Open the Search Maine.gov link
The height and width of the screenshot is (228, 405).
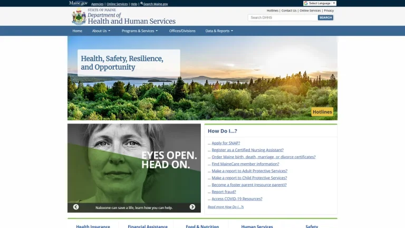pos(156,4)
